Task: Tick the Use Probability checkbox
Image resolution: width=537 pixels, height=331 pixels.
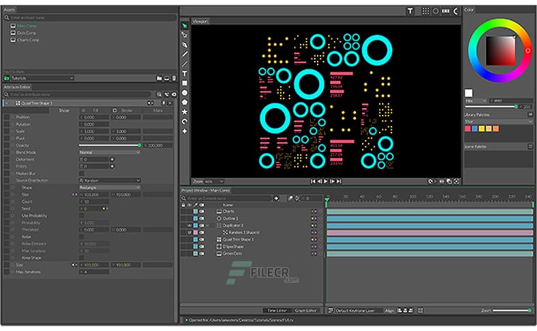Action: pos(81,215)
